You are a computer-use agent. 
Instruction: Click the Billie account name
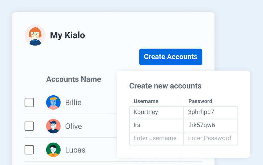click(73, 103)
